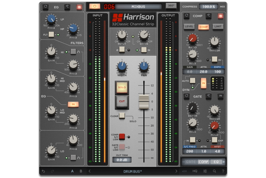The image size is (266, 178).
Task: Toggle the orange DYN IN button
Action: (204, 83)
